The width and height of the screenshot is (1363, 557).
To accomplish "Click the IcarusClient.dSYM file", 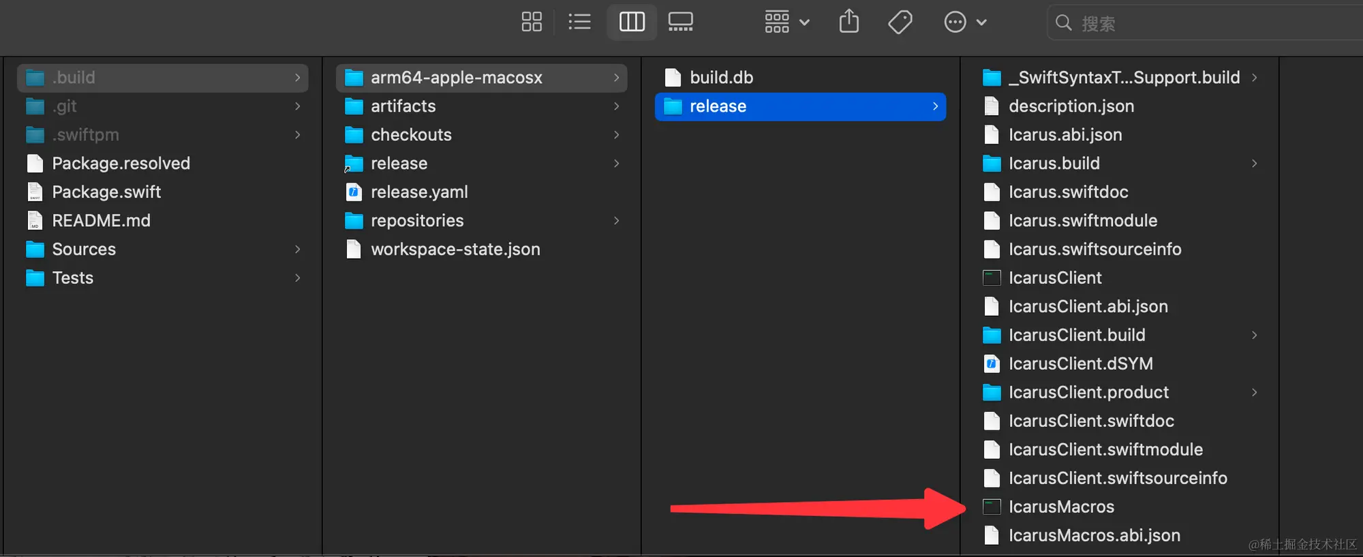I will tap(1080, 364).
